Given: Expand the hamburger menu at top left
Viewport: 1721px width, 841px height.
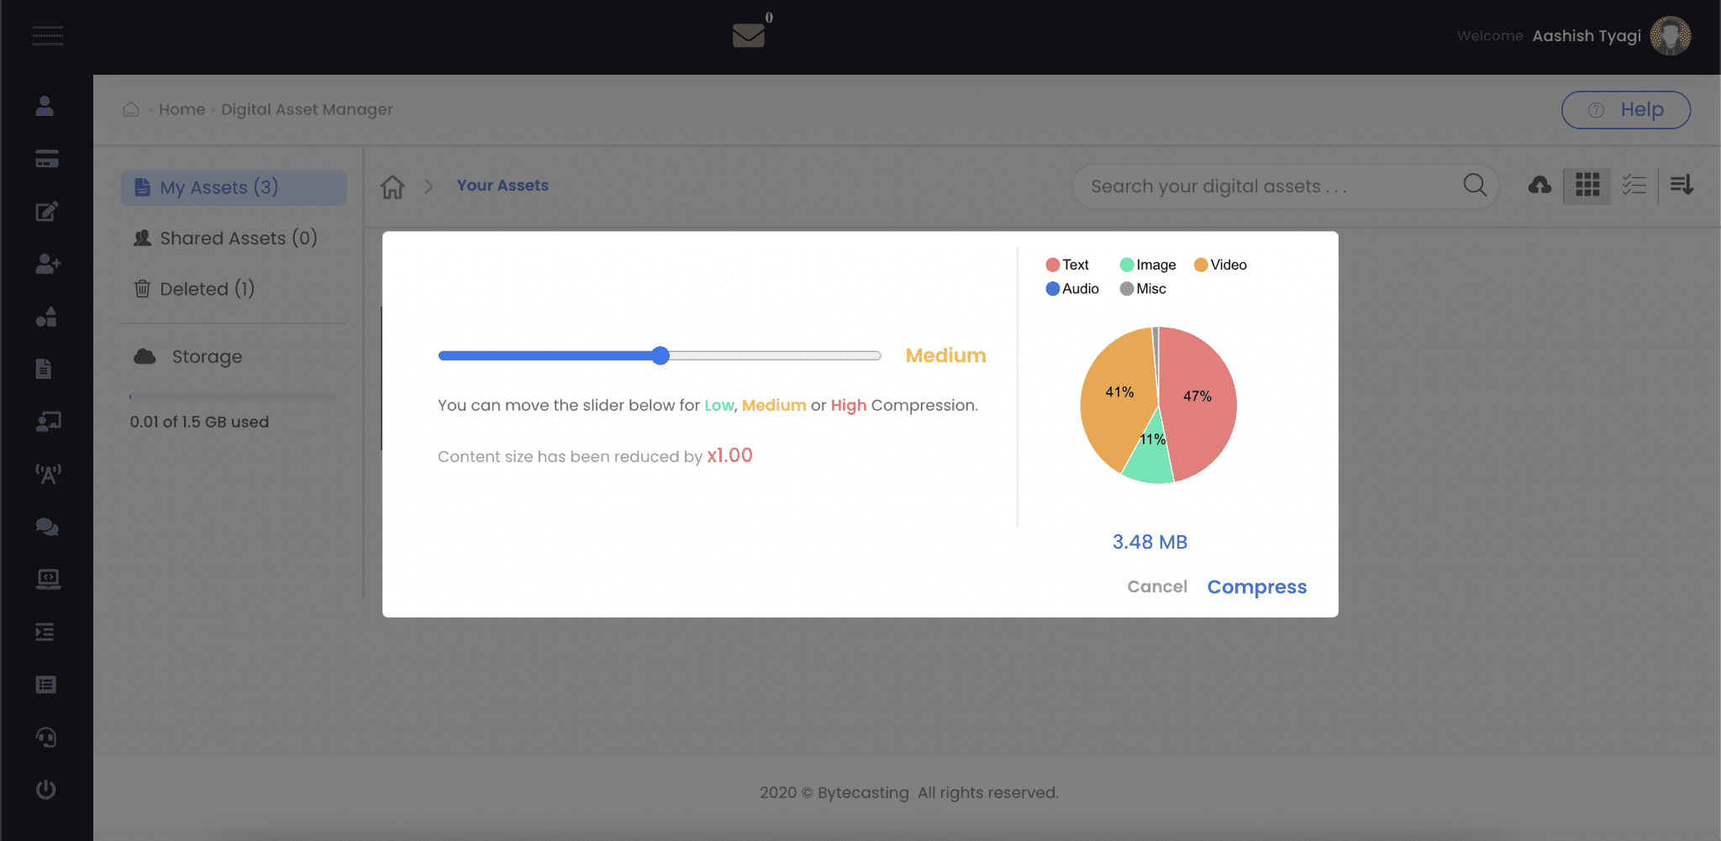Looking at the screenshot, I should pyautogui.click(x=48, y=35).
